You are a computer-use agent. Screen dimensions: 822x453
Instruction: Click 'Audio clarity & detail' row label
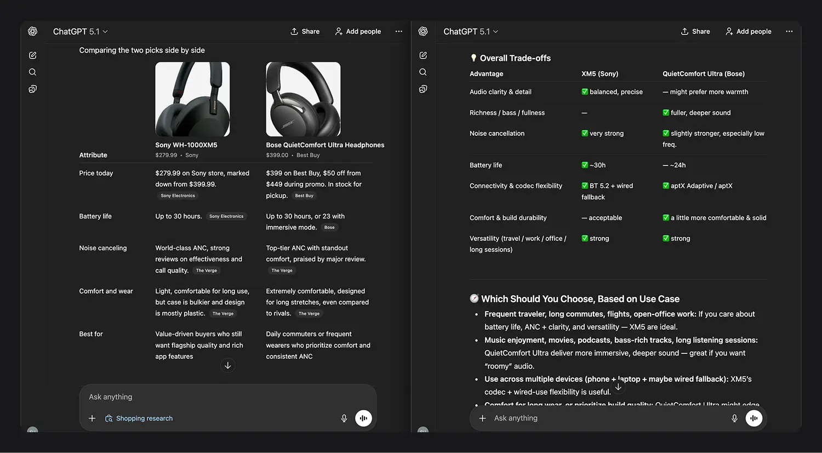point(500,92)
